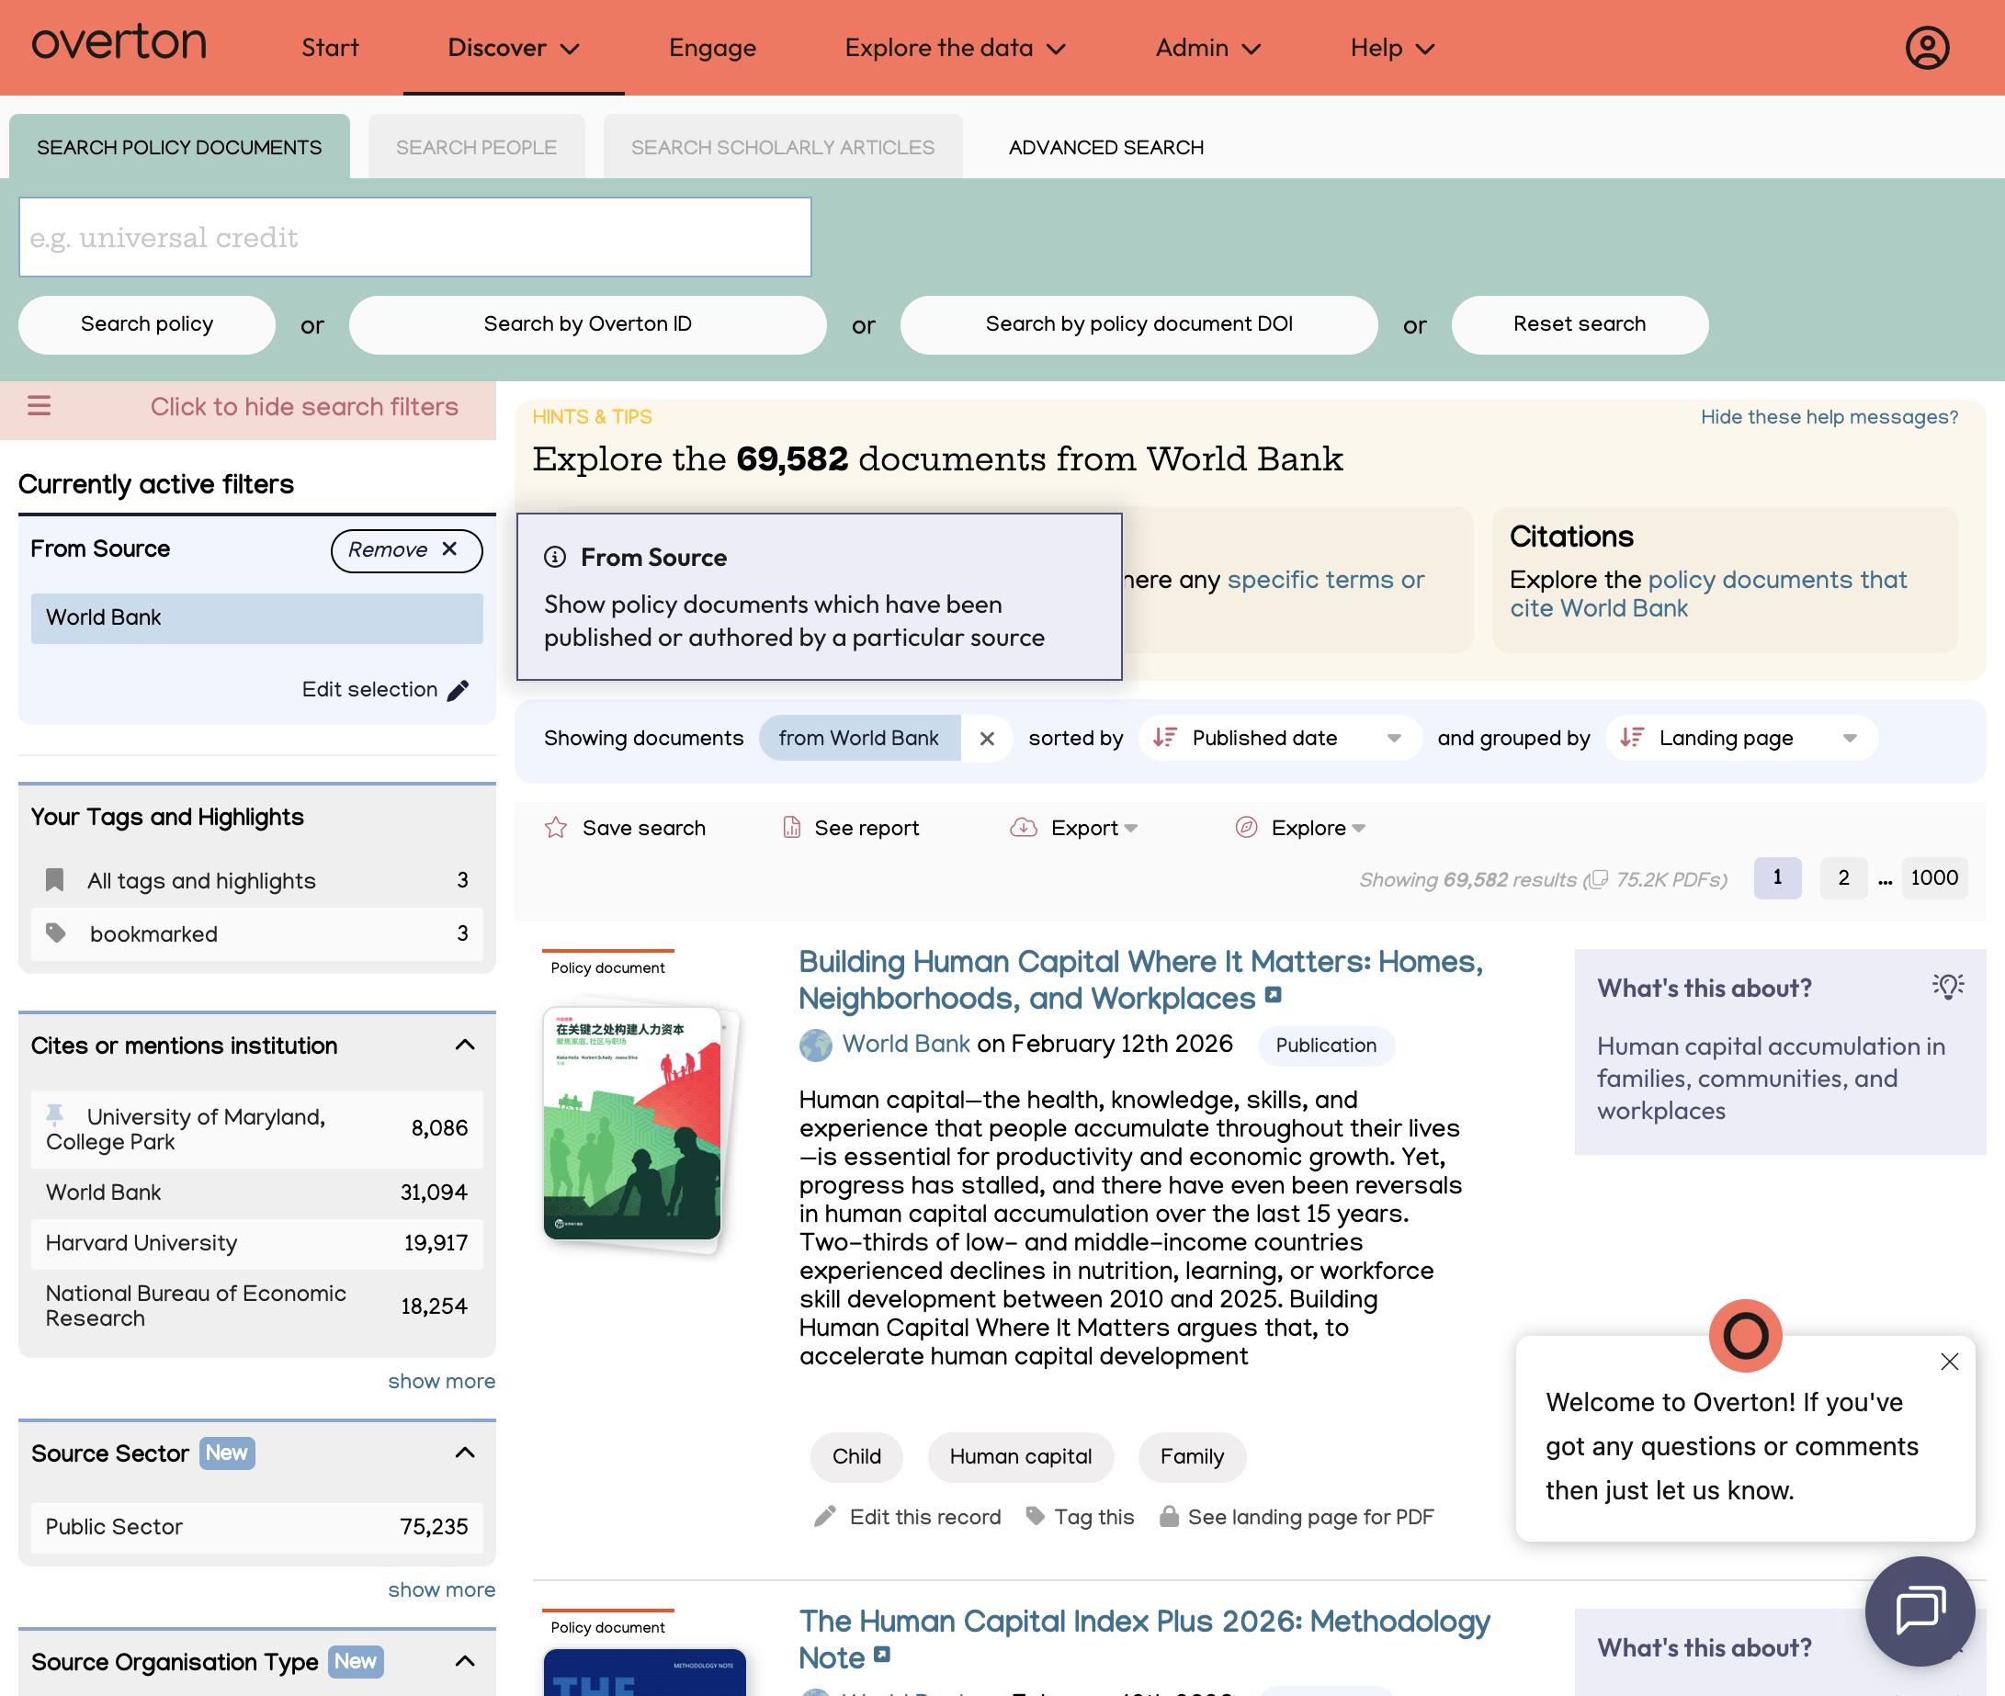
Task: Click the hamburger filter menu icon
Action: 39,407
